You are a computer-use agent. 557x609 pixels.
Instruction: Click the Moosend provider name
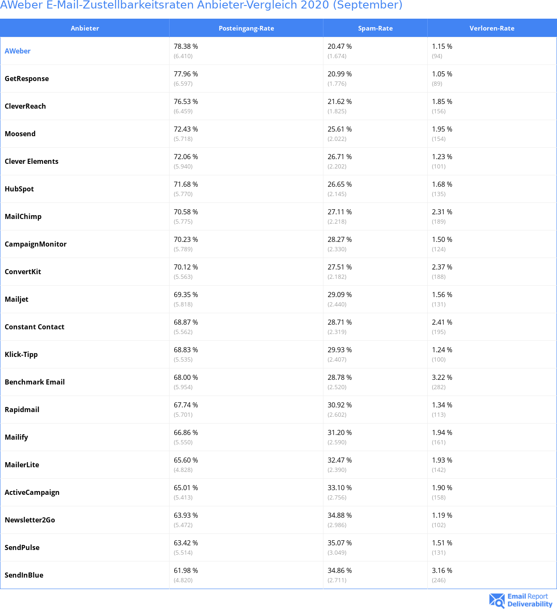click(x=20, y=134)
